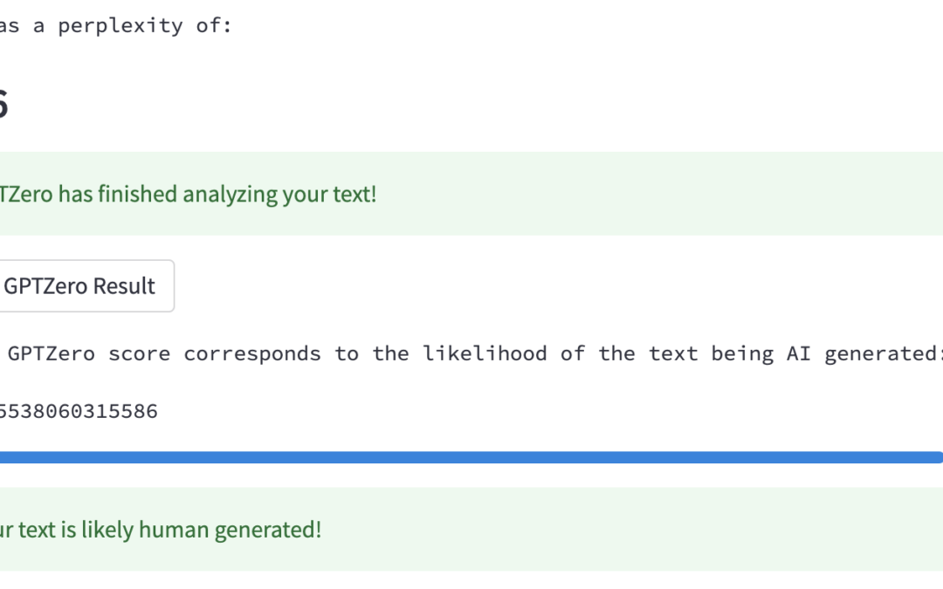943x589 pixels.
Task: Click the 'likely human generated' result banner
Action: coord(471,530)
